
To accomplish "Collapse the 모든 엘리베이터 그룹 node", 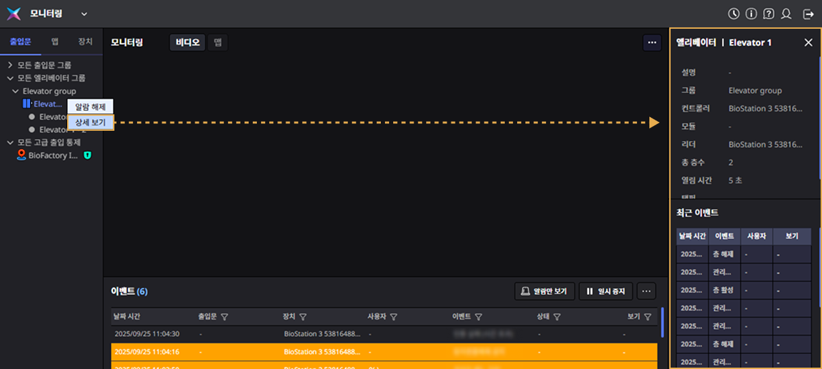I will pos(10,78).
